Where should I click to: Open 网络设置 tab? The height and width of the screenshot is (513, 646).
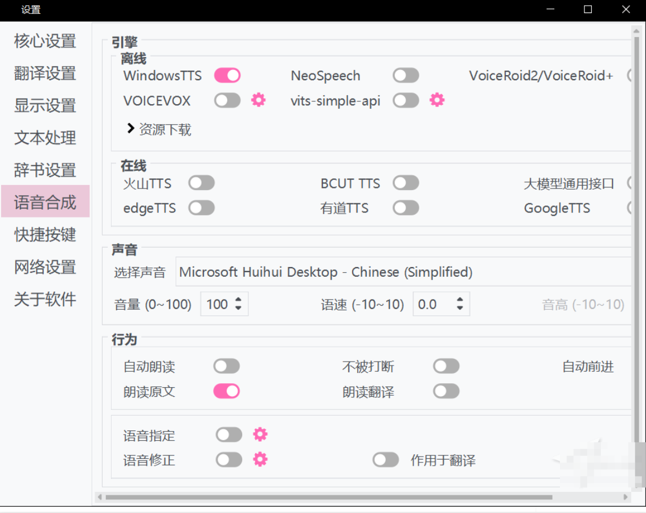(46, 266)
